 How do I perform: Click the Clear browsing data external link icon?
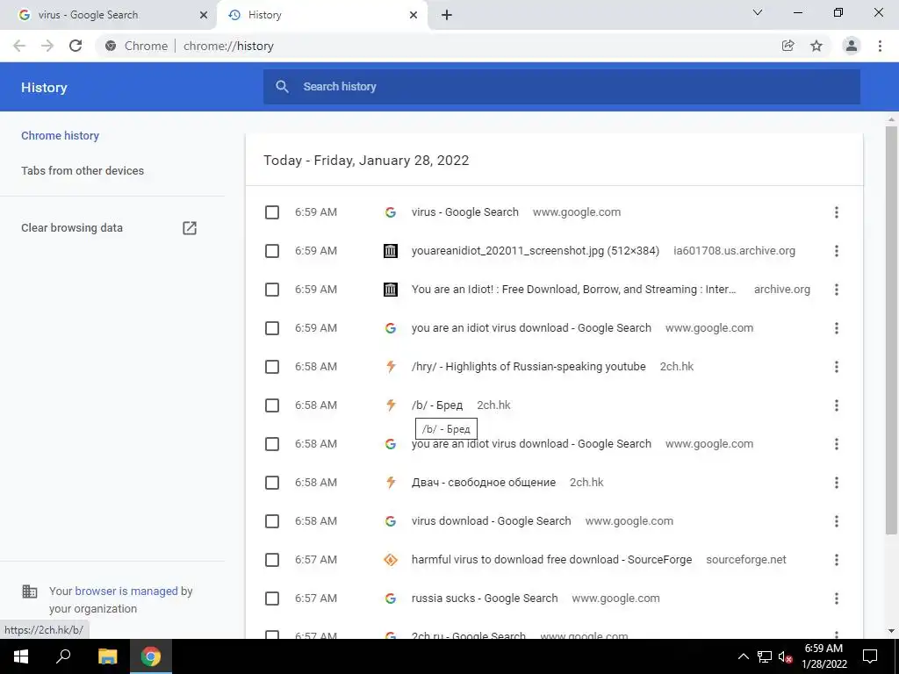point(190,228)
